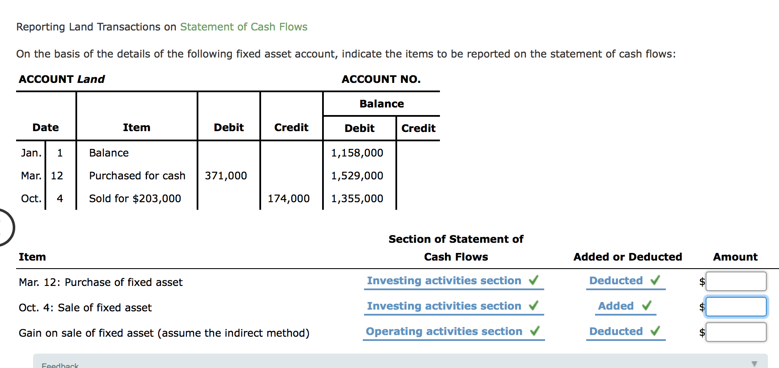Click checkmark beside Deducted in purchase row
779x368 pixels.
[x=655, y=280]
